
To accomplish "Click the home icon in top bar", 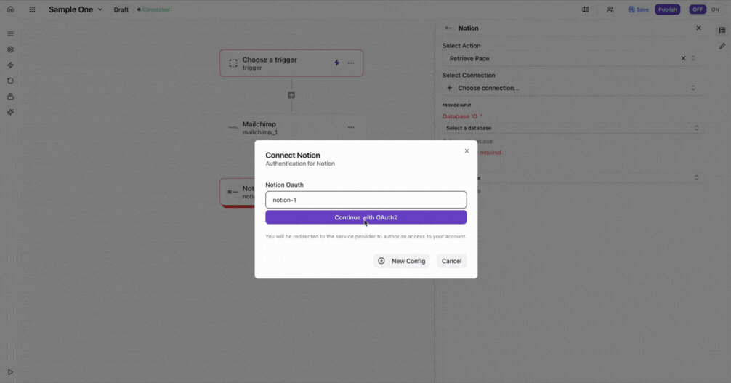I will (x=10, y=9).
